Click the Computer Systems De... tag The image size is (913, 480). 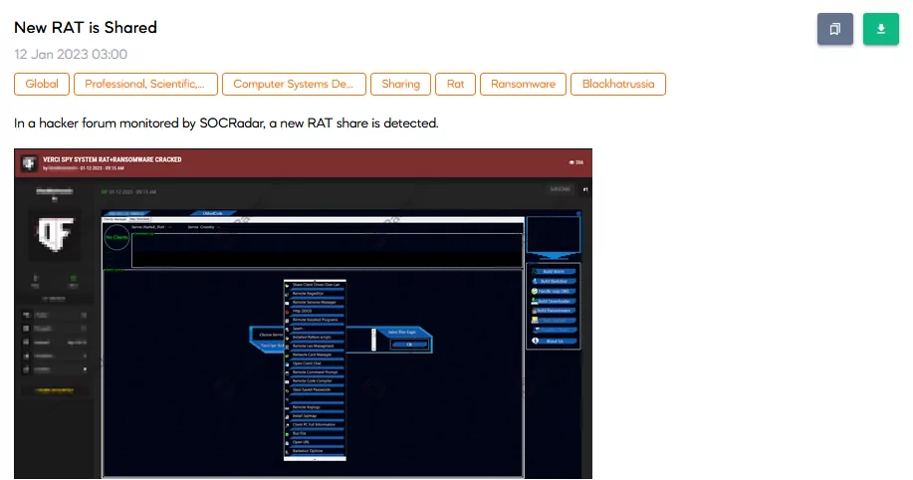pyautogui.click(x=294, y=84)
